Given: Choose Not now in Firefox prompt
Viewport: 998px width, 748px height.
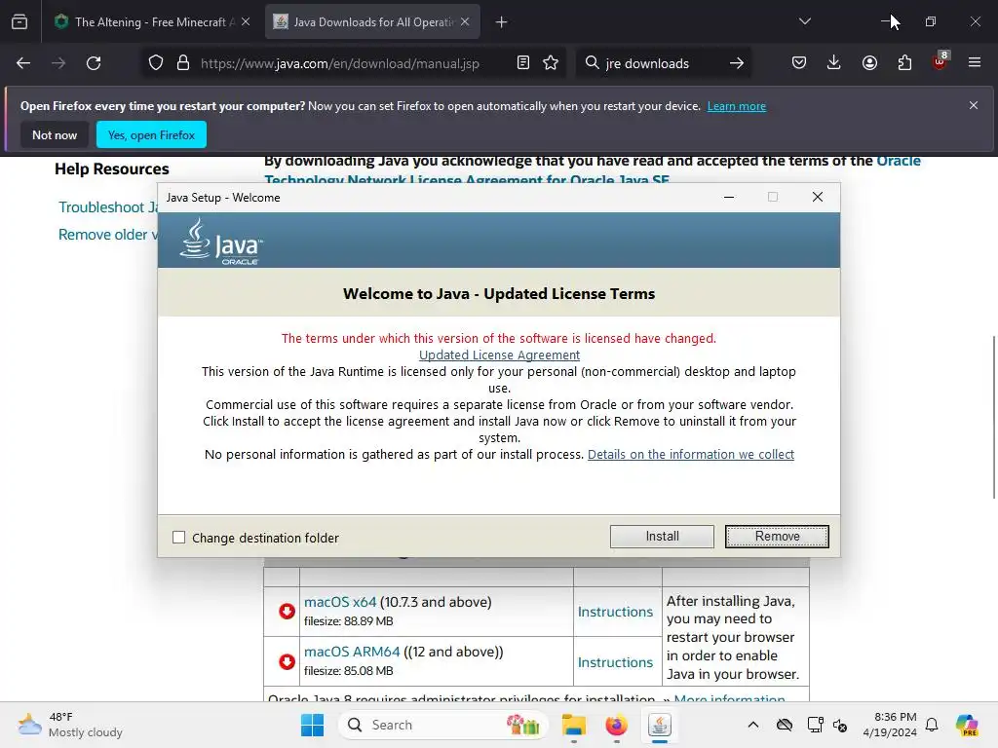Looking at the screenshot, I should (55, 134).
